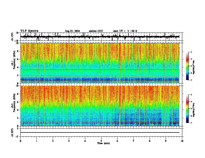Click the ch.1 "Frequency (kHz)" axis label
This screenshot has width=205, height=158.
point(14,60)
